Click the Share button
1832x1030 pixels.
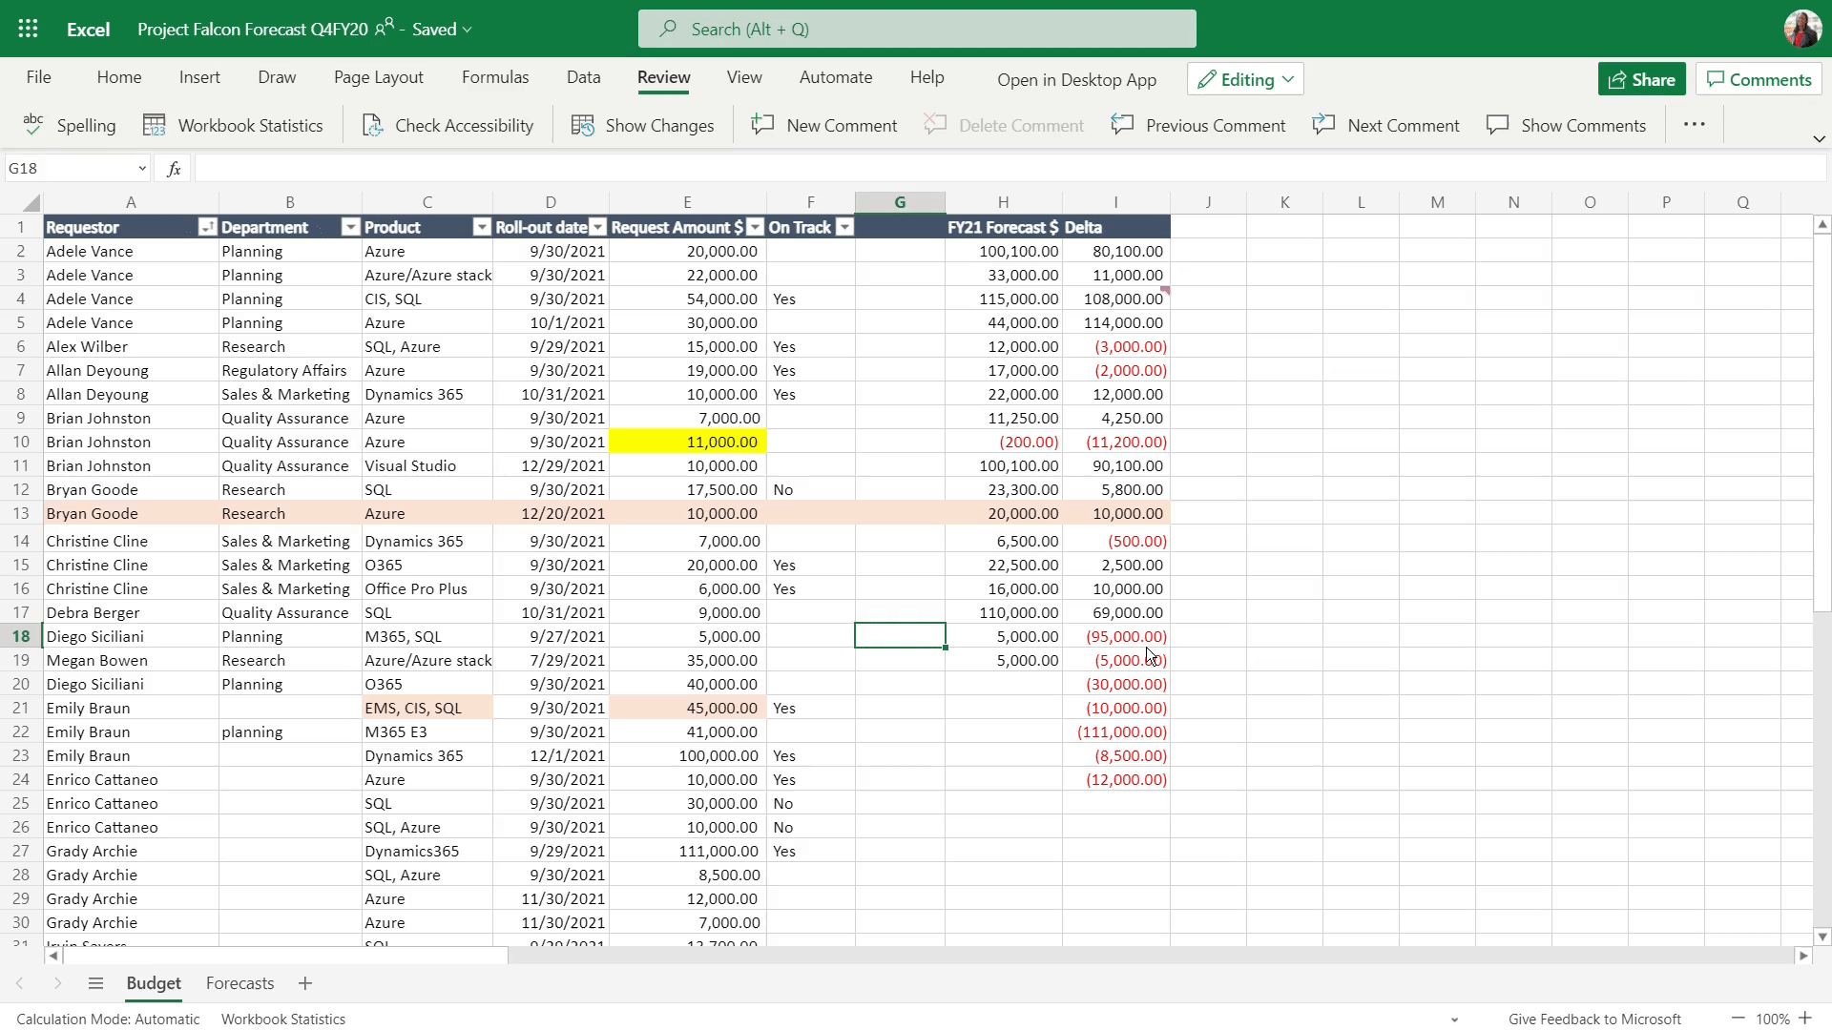coord(1641,79)
